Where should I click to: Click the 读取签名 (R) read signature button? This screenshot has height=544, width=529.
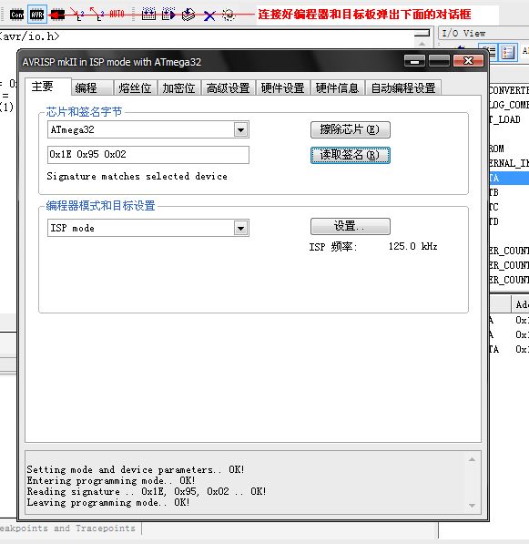[x=351, y=155]
